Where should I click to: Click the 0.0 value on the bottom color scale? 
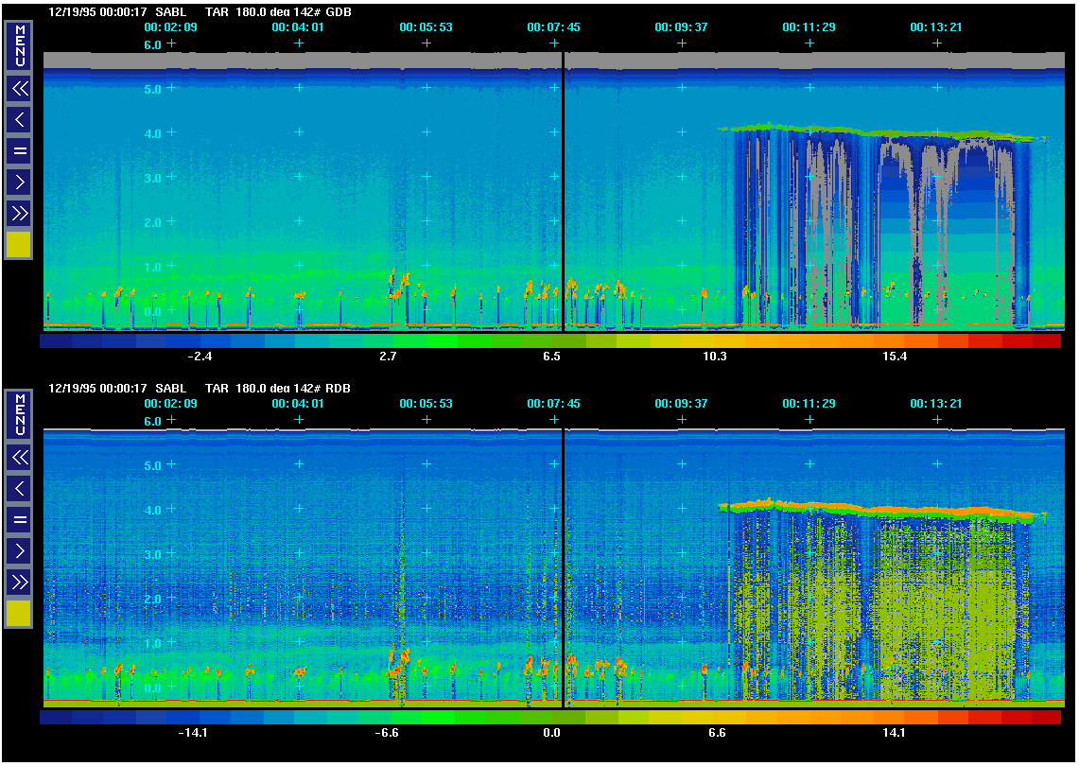(551, 732)
